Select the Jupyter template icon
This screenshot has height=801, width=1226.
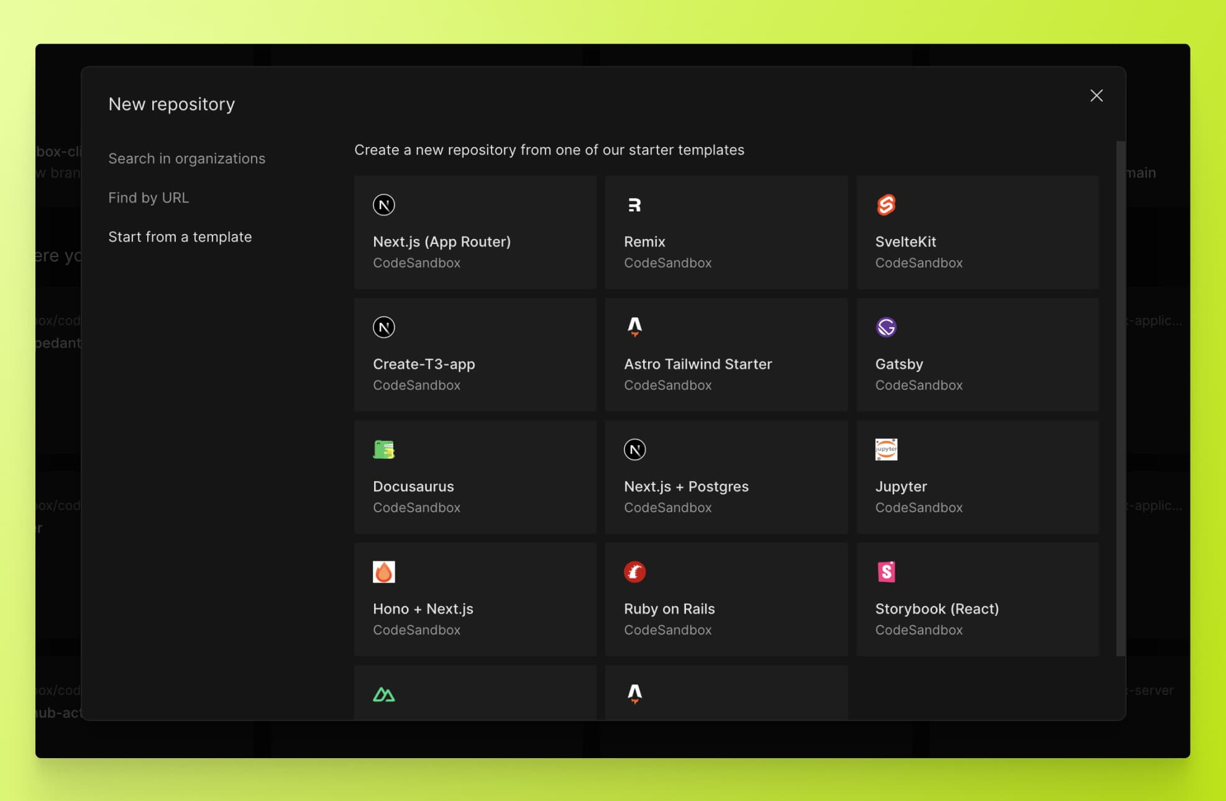click(x=887, y=449)
